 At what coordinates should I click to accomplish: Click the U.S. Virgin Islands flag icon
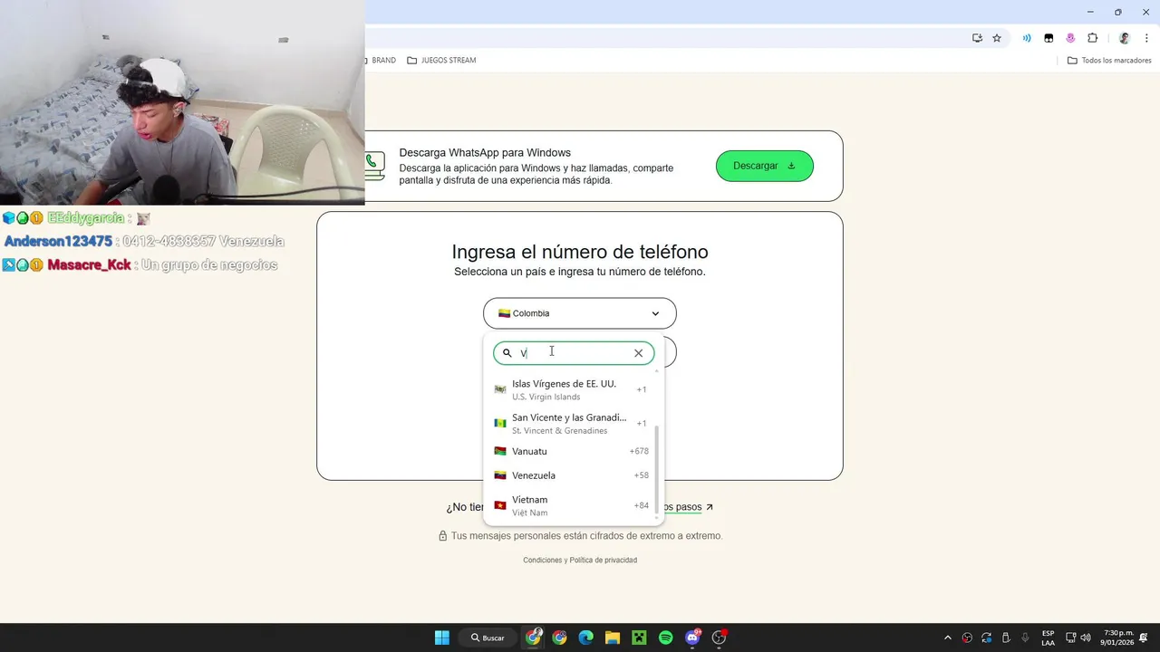pos(500,389)
